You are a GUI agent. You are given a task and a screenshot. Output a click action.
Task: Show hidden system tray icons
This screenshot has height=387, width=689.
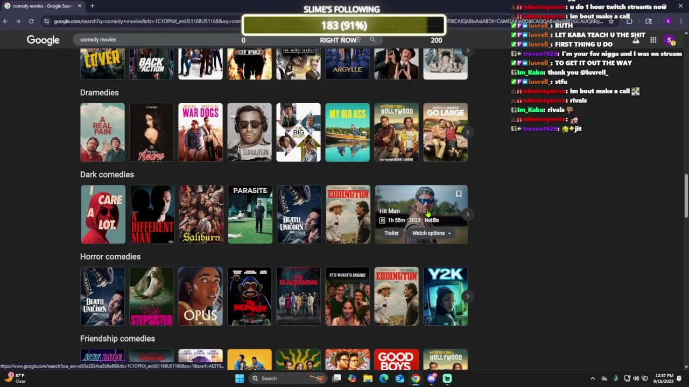(x=593, y=378)
